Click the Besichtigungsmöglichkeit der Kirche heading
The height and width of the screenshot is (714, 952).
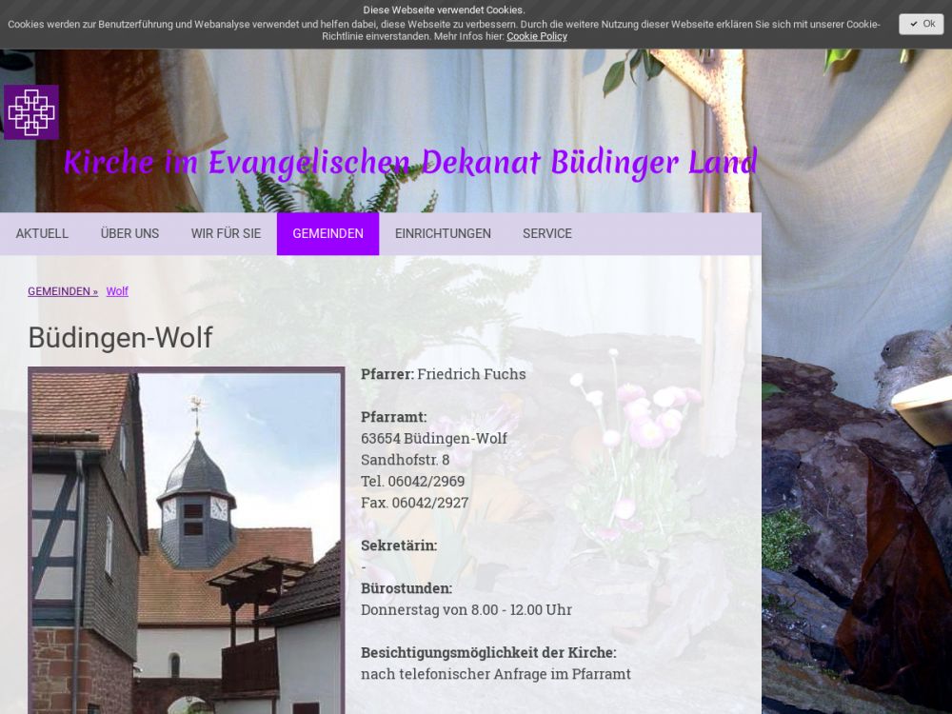[x=488, y=652]
